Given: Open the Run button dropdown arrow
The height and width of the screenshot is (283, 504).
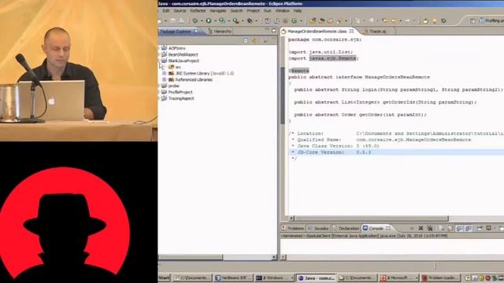Looking at the screenshot, I should click(x=215, y=21).
